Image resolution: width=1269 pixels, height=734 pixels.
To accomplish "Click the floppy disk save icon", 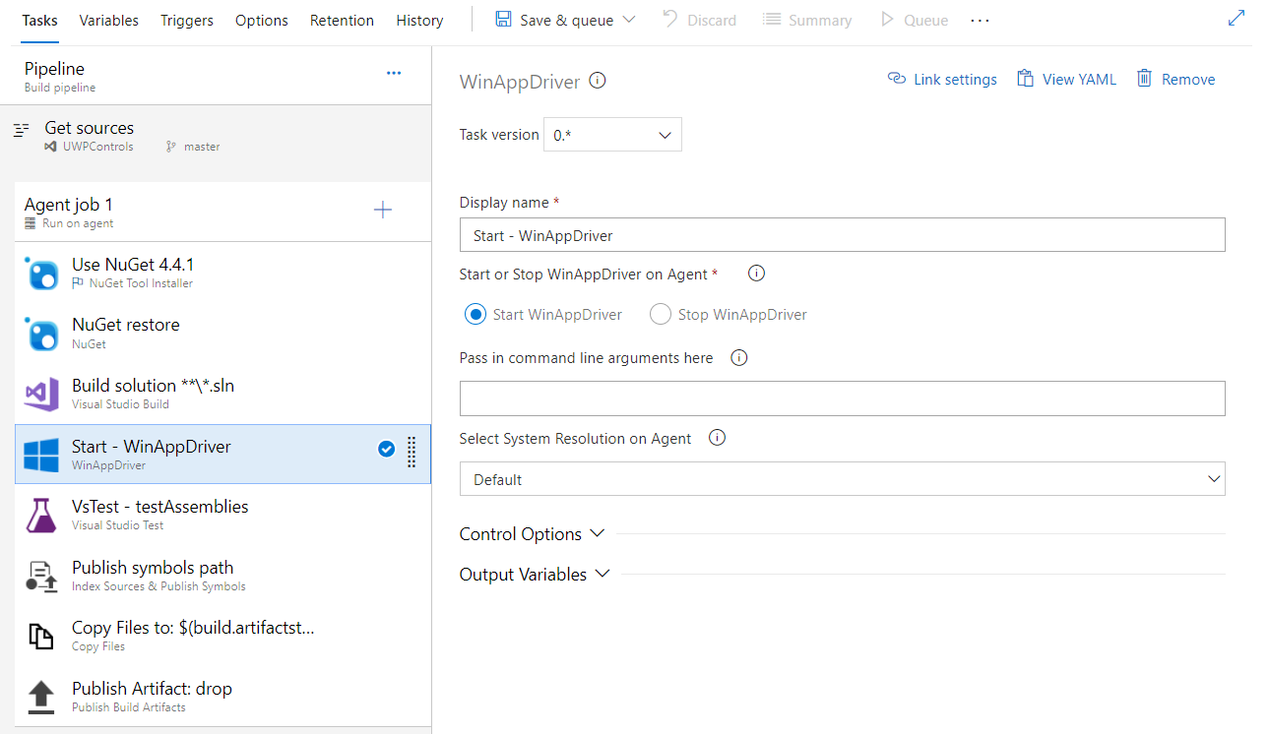I will tap(503, 20).
